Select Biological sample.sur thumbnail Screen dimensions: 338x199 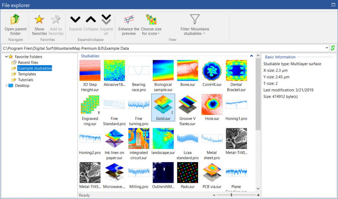tap(163, 71)
